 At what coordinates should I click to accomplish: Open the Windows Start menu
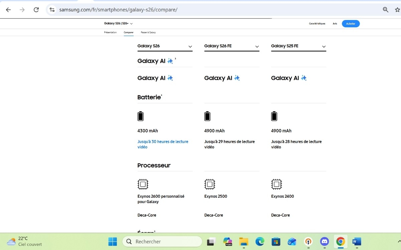click(113, 241)
